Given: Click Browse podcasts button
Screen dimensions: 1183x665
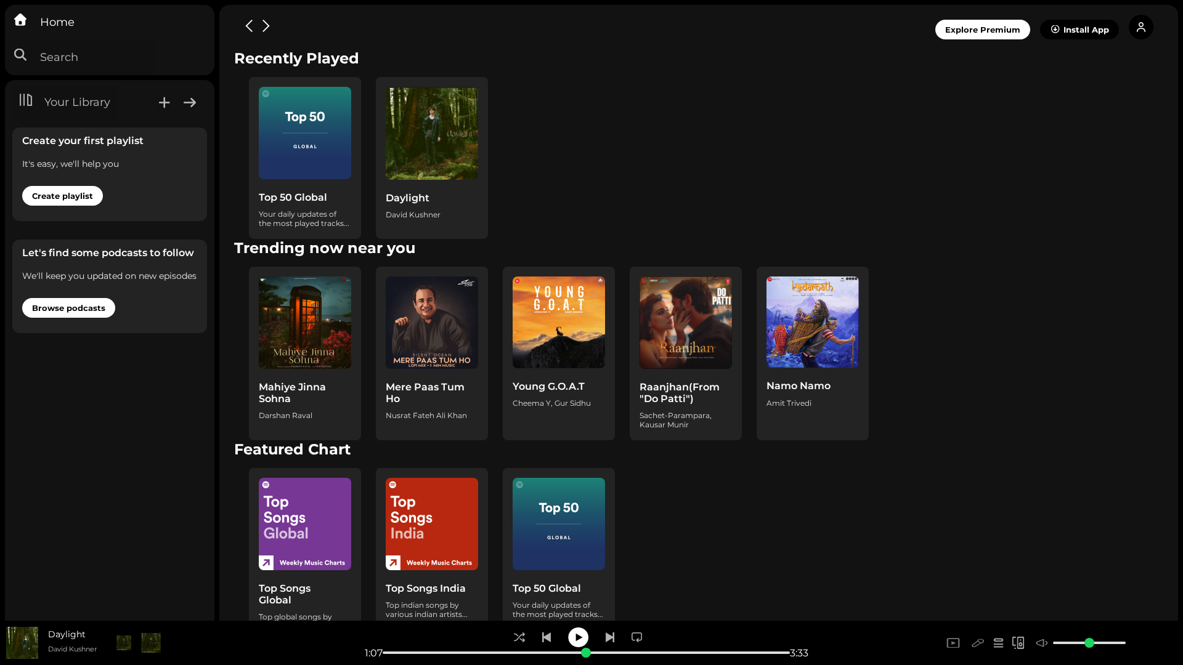Looking at the screenshot, I should 68,308.
